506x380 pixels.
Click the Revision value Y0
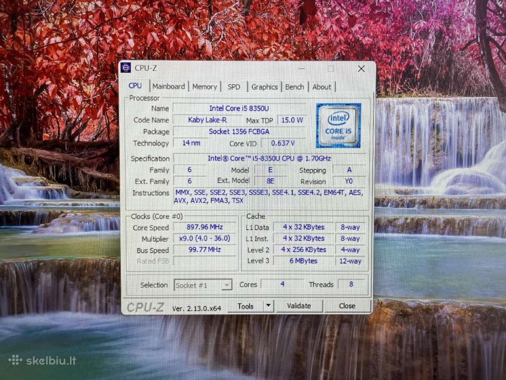(349, 181)
